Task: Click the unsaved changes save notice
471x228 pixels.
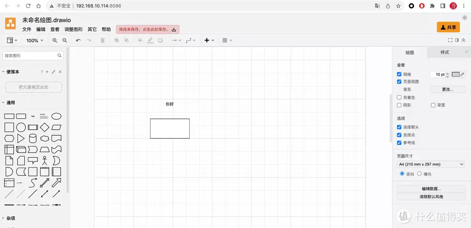Action: click(147, 29)
